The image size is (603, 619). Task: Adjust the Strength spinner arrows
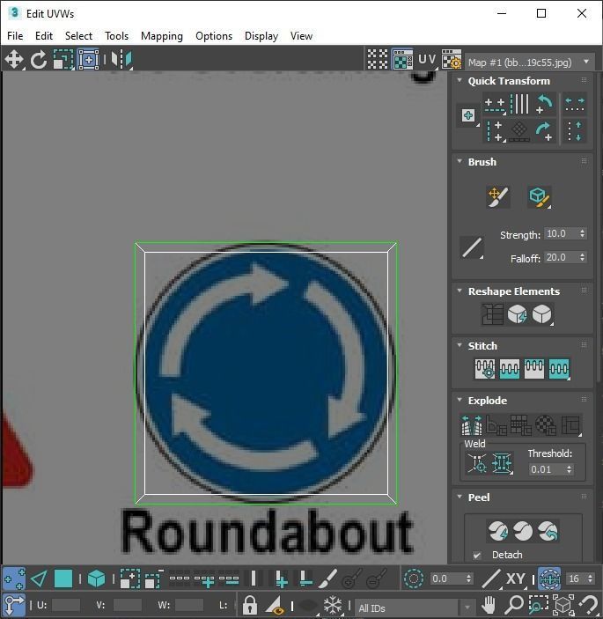click(583, 233)
